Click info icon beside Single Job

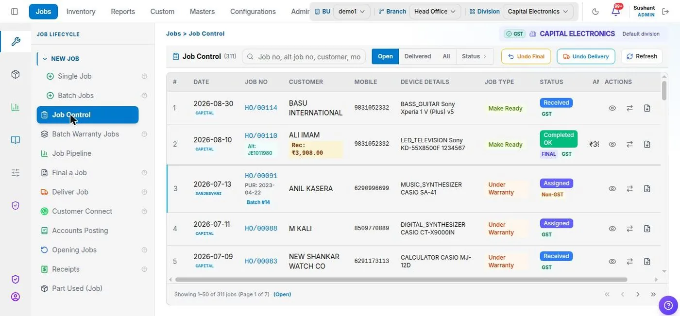(144, 76)
